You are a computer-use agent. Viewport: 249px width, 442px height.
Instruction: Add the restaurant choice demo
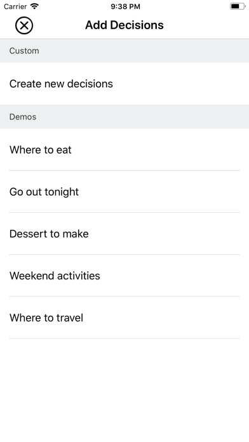(124, 150)
